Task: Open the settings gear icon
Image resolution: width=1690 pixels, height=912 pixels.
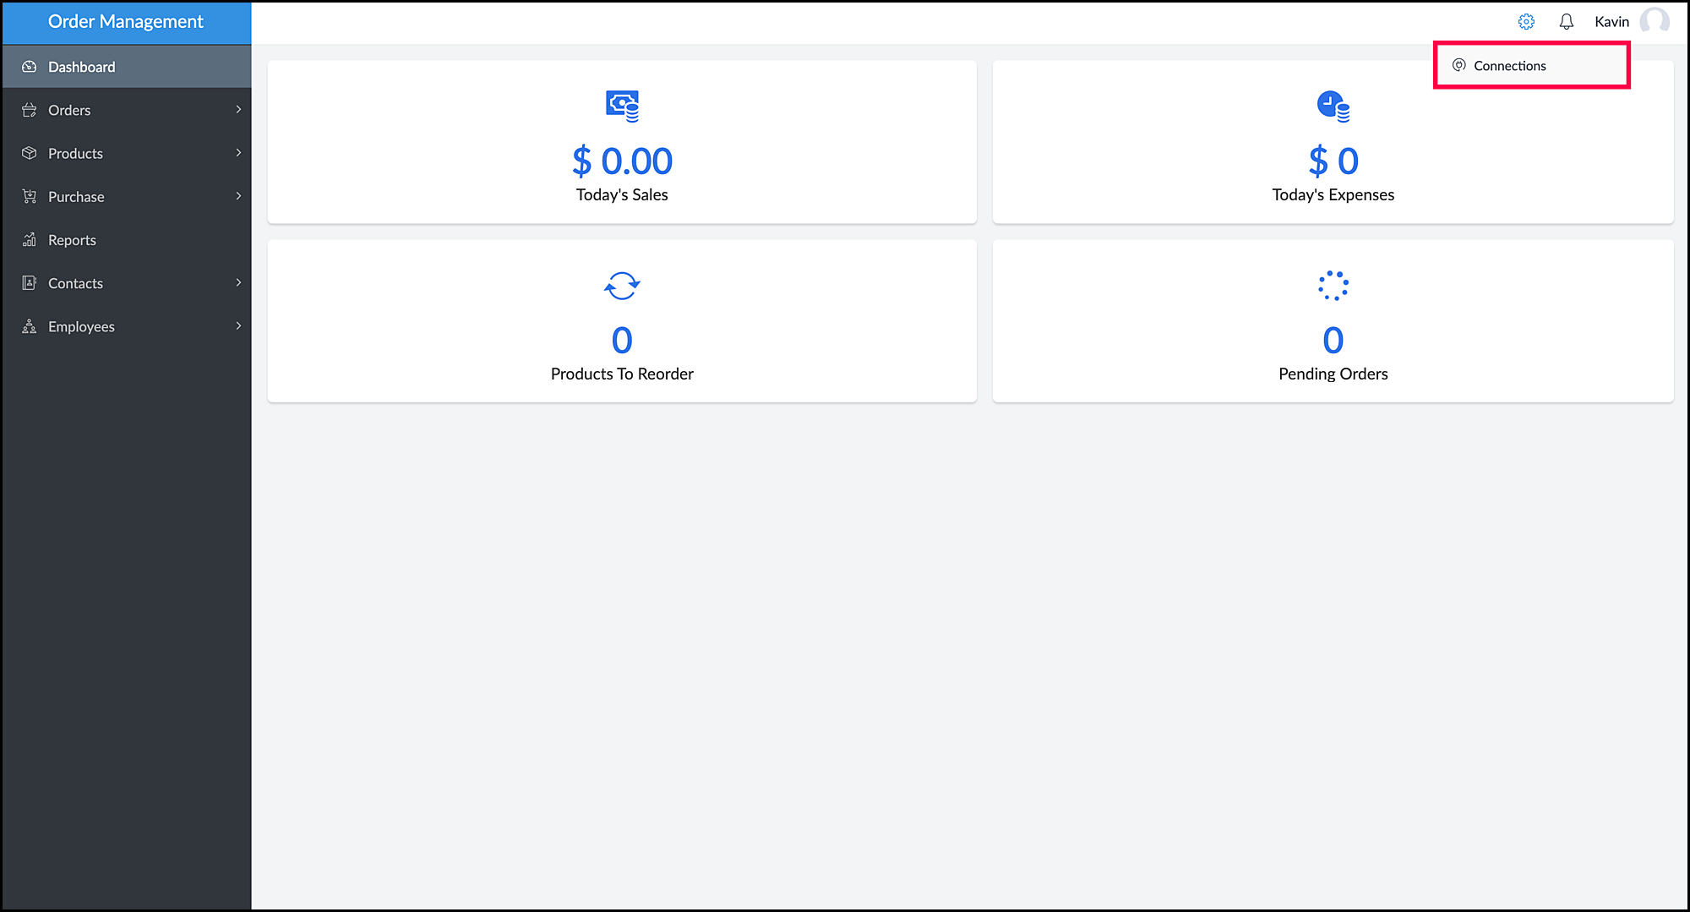Action: tap(1526, 22)
